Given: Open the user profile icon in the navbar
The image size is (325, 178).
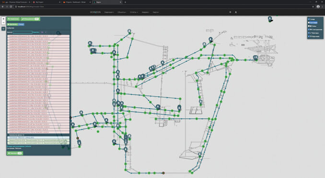Looking at the screenshot, I should click(x=236, y=12).
